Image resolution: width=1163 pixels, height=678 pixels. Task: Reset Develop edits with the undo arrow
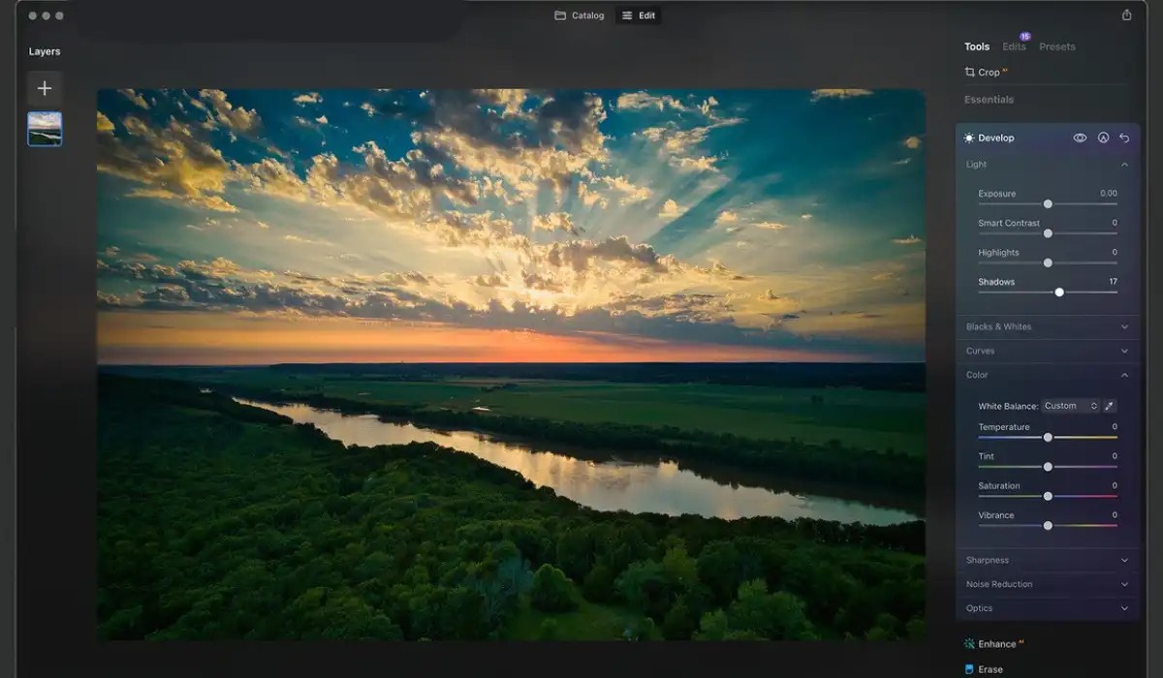coord(1122,138)
